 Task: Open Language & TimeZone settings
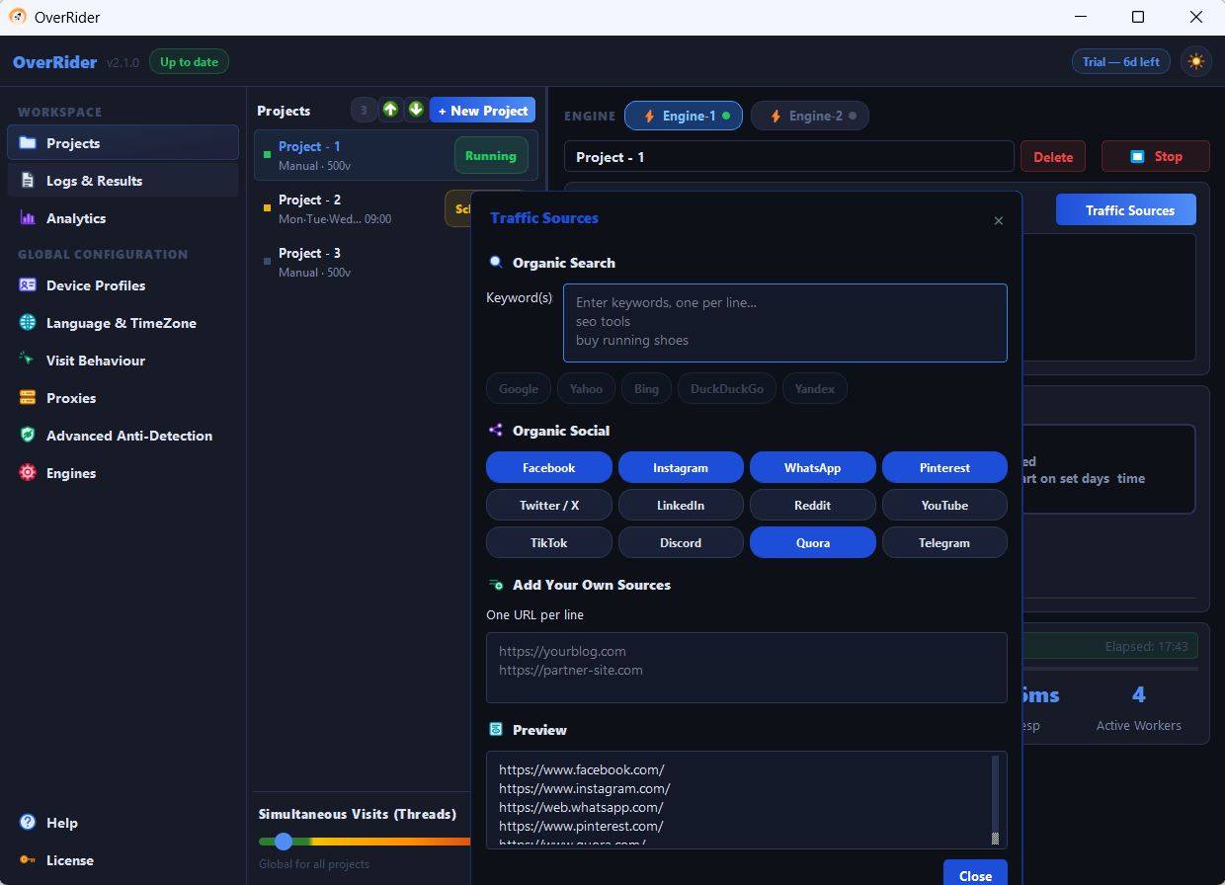122,322
